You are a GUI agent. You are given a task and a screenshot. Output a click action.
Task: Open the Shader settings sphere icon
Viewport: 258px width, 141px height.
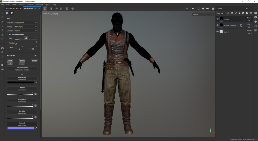coord(255,22)
